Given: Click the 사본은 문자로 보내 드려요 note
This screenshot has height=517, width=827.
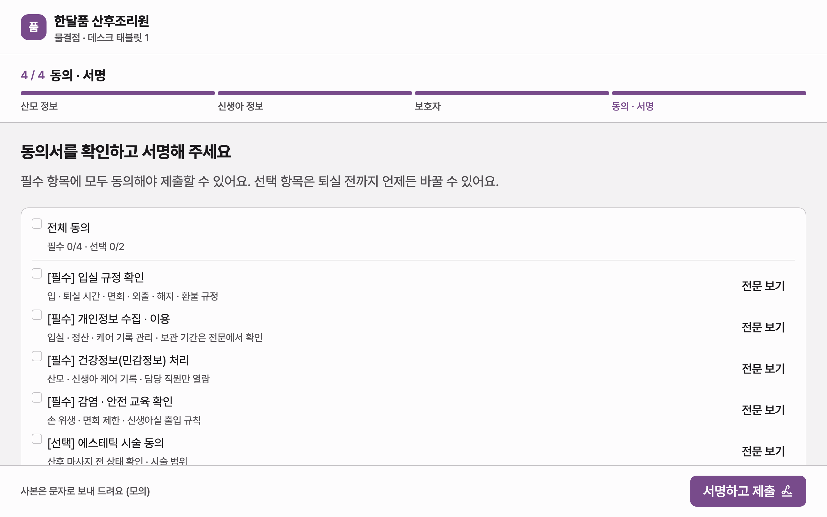Looking at the screenshot, I should click(85, 491).
